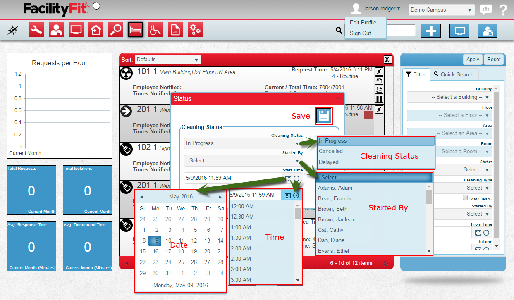Select Delayed in Cleaning Status list
The height and width of the screenshot is (300, 514).
(329, 162)
